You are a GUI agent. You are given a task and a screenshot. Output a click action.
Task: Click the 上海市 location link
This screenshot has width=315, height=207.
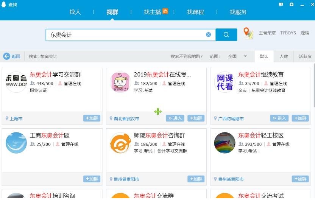click(16, 119)
